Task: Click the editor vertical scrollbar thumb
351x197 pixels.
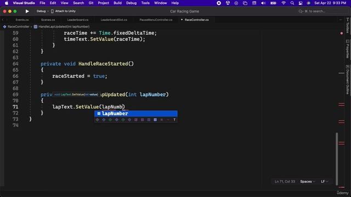Action: tap(337, 159)
